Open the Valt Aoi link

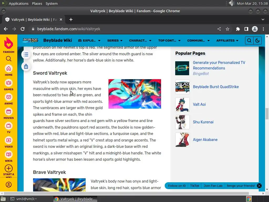coord(199,104)
